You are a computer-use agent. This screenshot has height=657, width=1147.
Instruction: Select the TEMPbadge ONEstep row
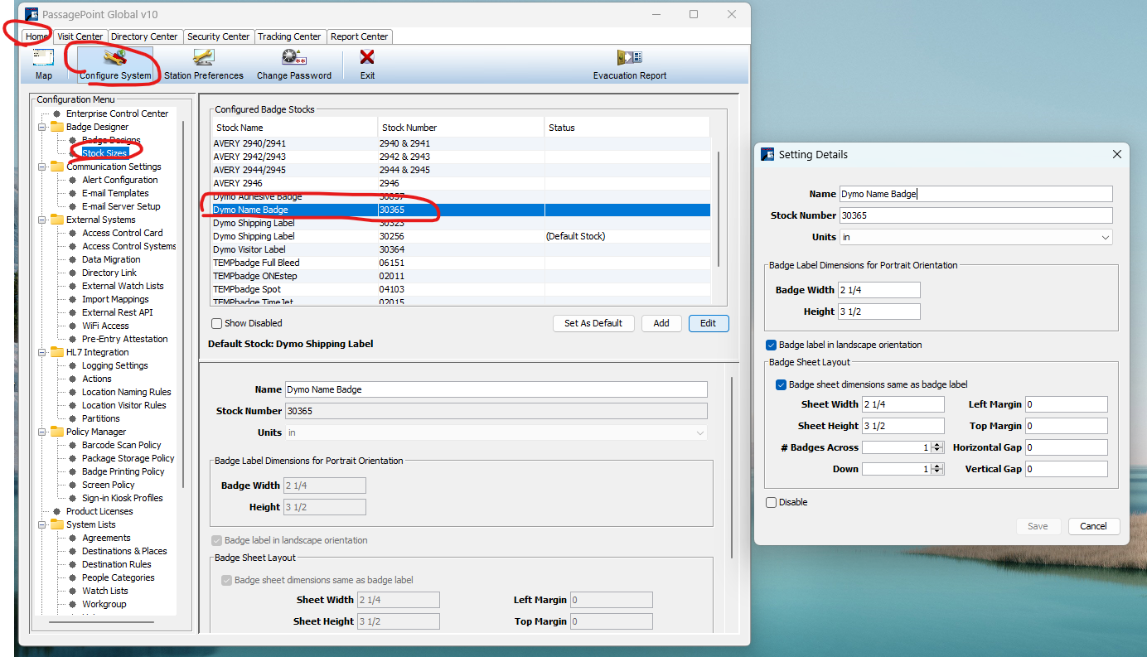click(461, 276)
